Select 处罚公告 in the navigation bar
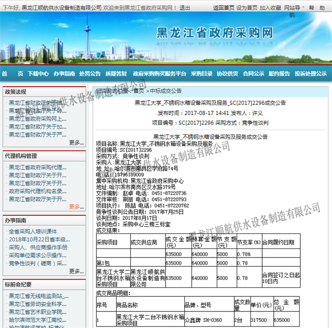Image resolution: width=332 pixels, height=328 pixels. point(90,74)
